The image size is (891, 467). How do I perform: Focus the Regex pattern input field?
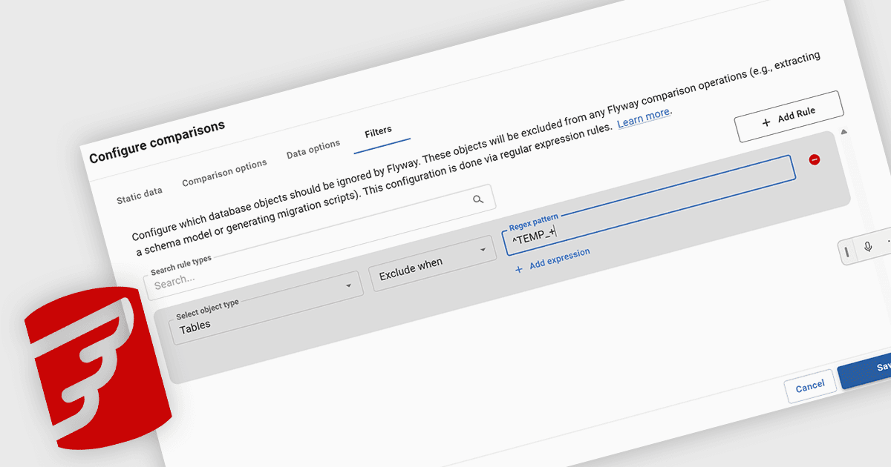[x=650, y=205]
